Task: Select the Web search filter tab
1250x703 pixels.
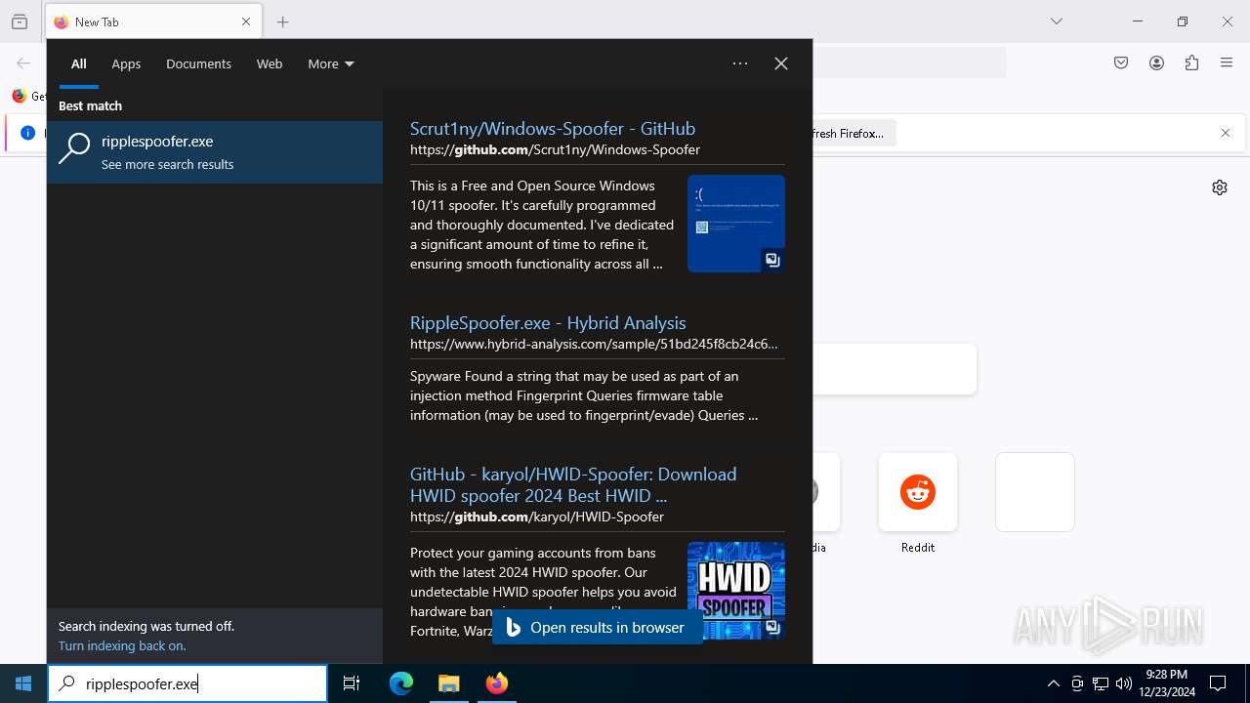Action: click(270, 63)
